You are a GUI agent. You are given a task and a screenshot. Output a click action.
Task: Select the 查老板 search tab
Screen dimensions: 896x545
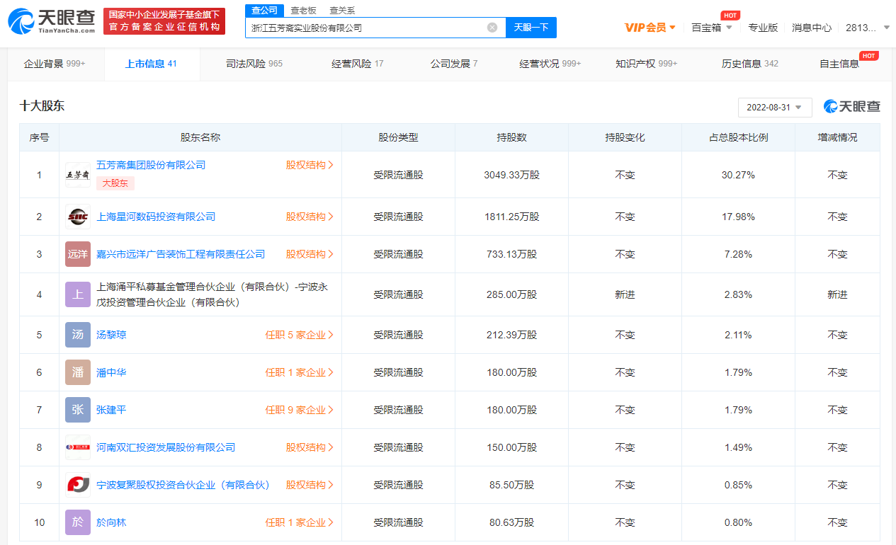(x=303, y=10)
